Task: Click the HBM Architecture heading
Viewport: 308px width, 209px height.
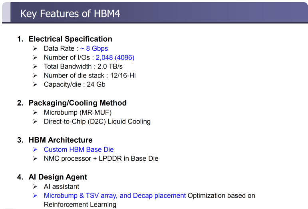Action: click(x=60, y=140)
